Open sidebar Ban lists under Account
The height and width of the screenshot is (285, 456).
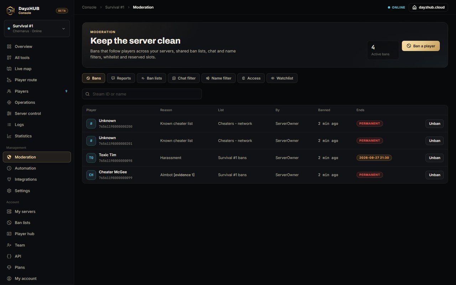[37, 223]
